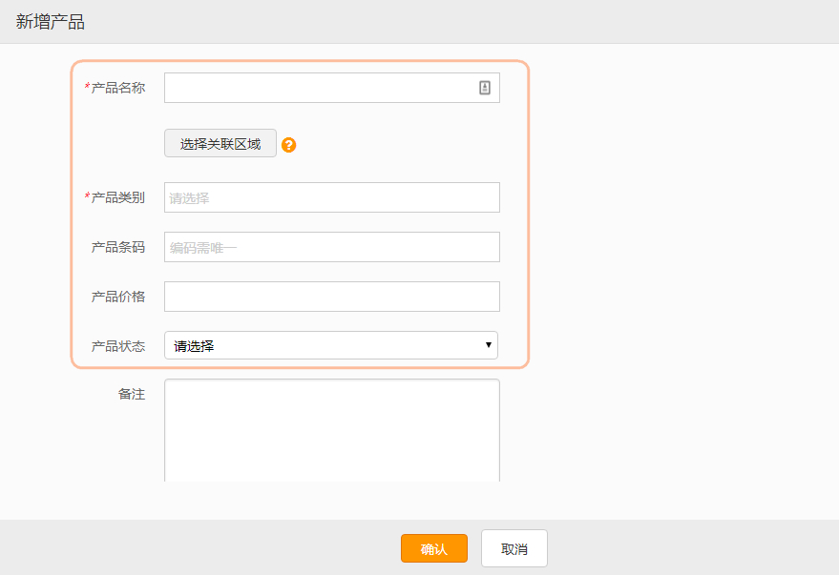Focus the 产品名称 text field
Screen dimensions: 839x575
332,88
